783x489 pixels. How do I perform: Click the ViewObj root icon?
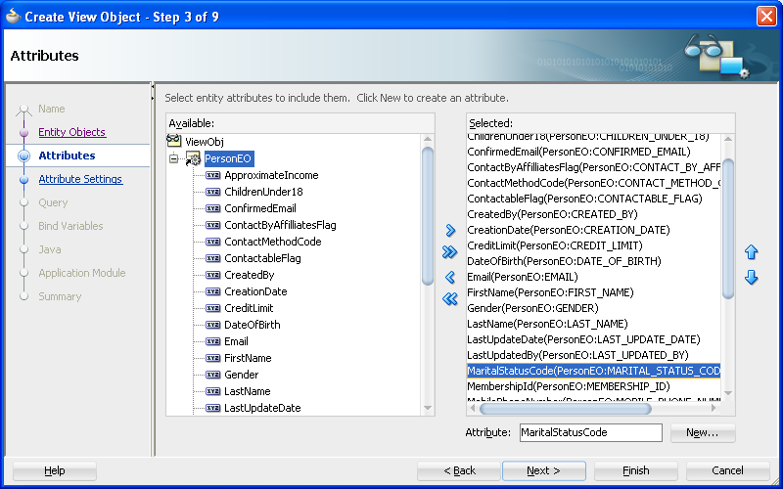coord(174,141)
